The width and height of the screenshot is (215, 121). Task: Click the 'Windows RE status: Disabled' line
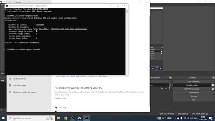pyautogui.click(x=26, y=25)
